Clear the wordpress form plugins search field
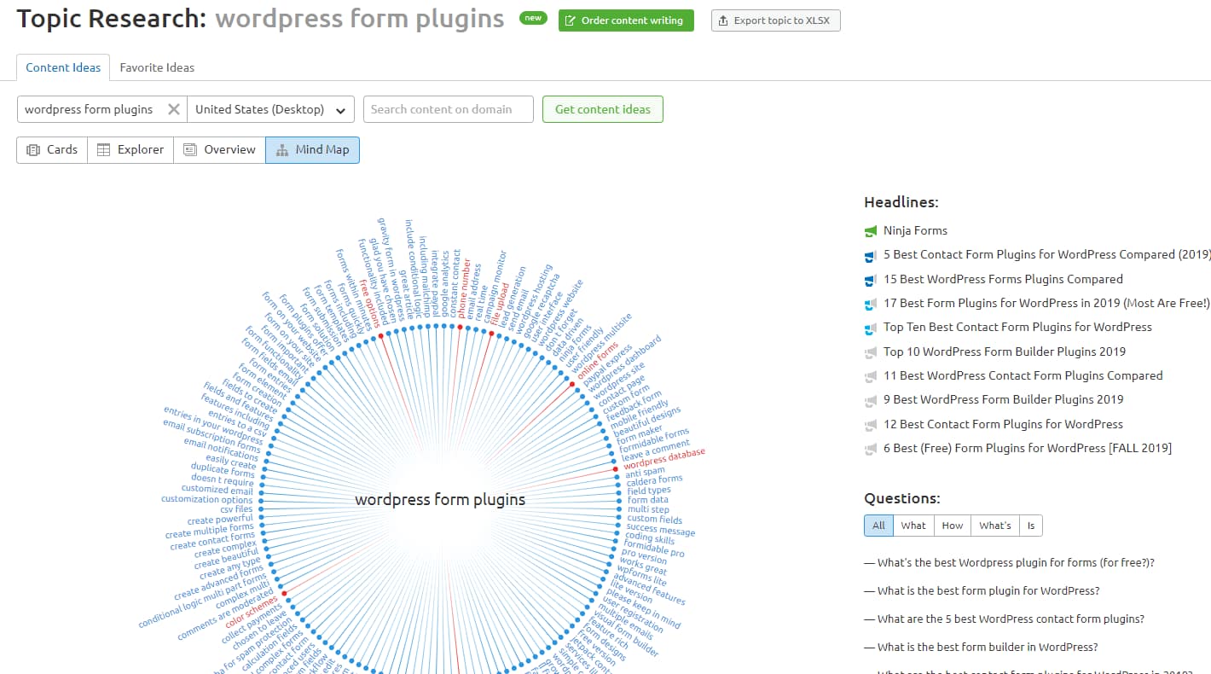Image resolution: width=1211 pixels, height=674 pixels. 173,109
